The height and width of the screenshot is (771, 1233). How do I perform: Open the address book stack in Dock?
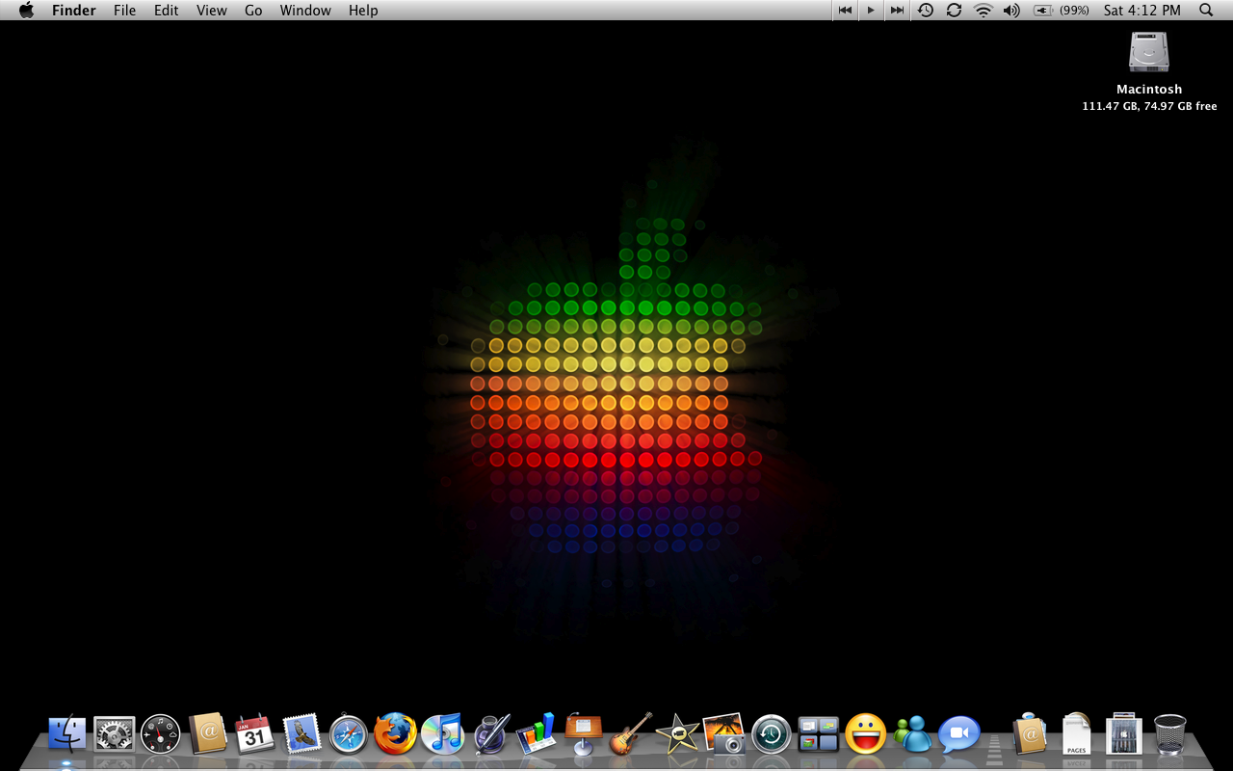coord(1030,734)
